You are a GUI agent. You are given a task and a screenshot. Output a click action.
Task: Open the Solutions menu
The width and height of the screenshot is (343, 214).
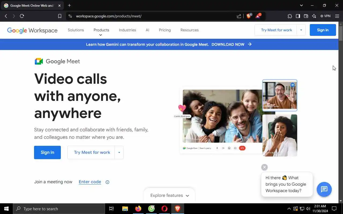click(x=76, y=30)
